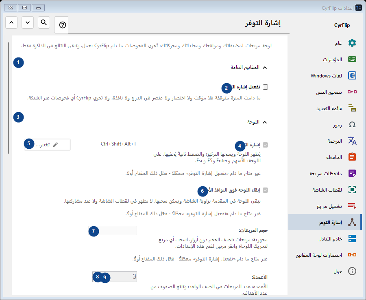Viewport: 366px width, 300px height.
Task: Click the الحافظة clipboard icon
Action: pos(352,157)
